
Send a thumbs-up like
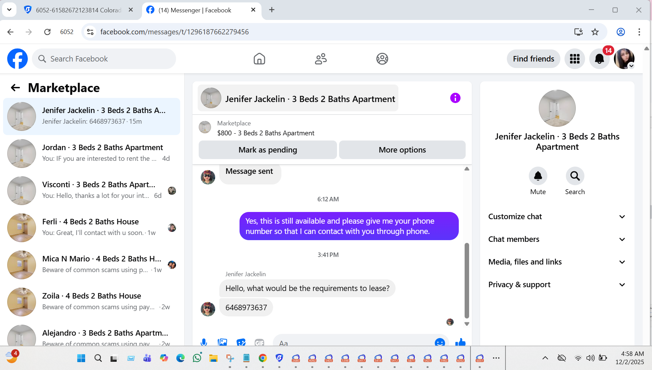pos(461,342)
